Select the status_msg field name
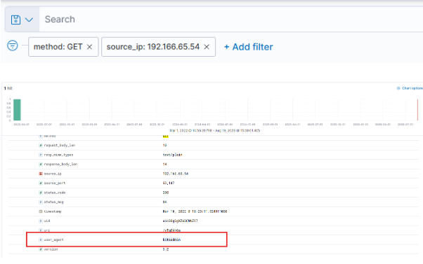Viewport: 423px width, 264px height. point(53,202)
